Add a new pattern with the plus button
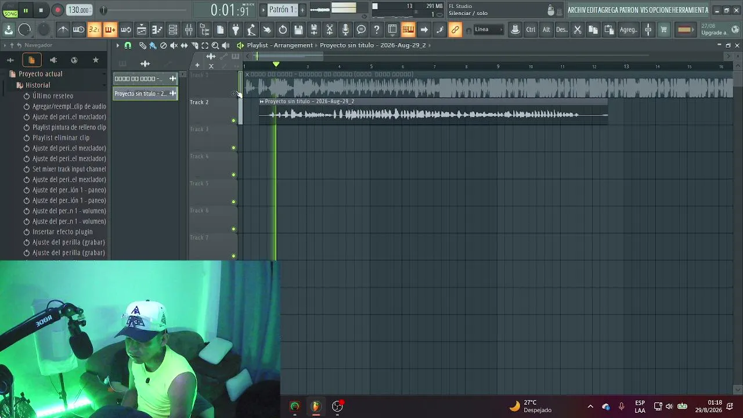 point(302,10)
